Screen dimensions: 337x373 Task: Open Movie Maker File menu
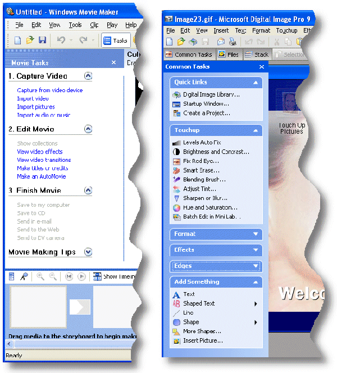(19, 25)
